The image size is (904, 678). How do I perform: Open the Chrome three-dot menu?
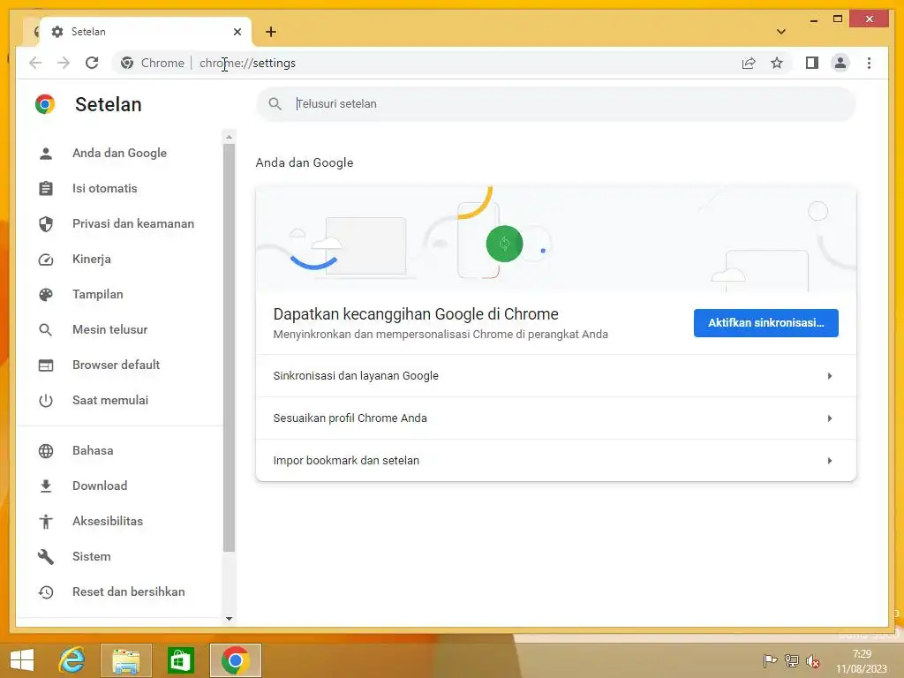coord(869,63)
